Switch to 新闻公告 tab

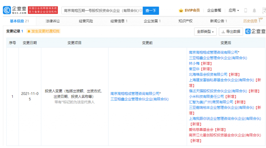[x=218, y=21]
